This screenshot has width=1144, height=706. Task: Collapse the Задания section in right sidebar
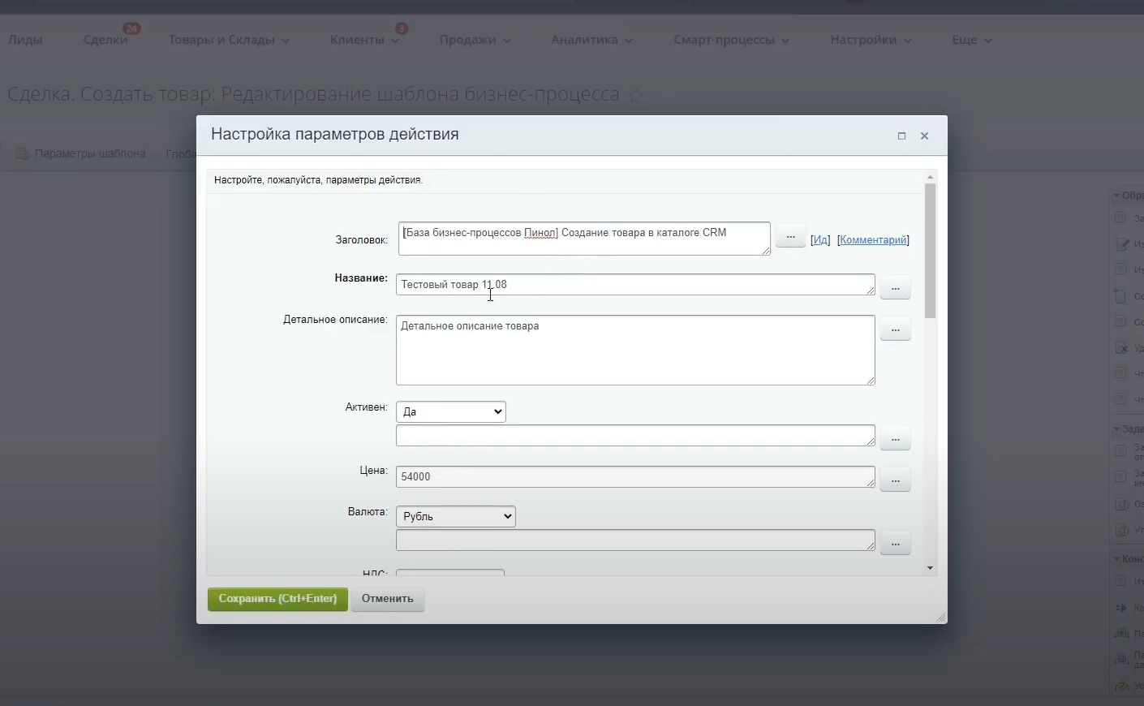tap(1118, 428)
